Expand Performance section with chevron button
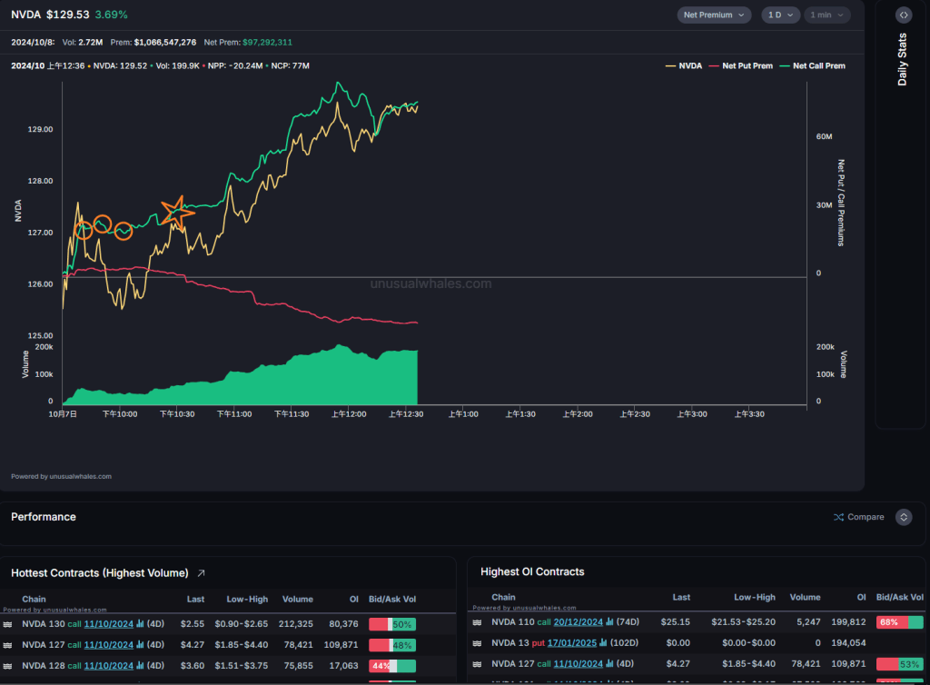This screenshot has width=930, height=685. 903,517
